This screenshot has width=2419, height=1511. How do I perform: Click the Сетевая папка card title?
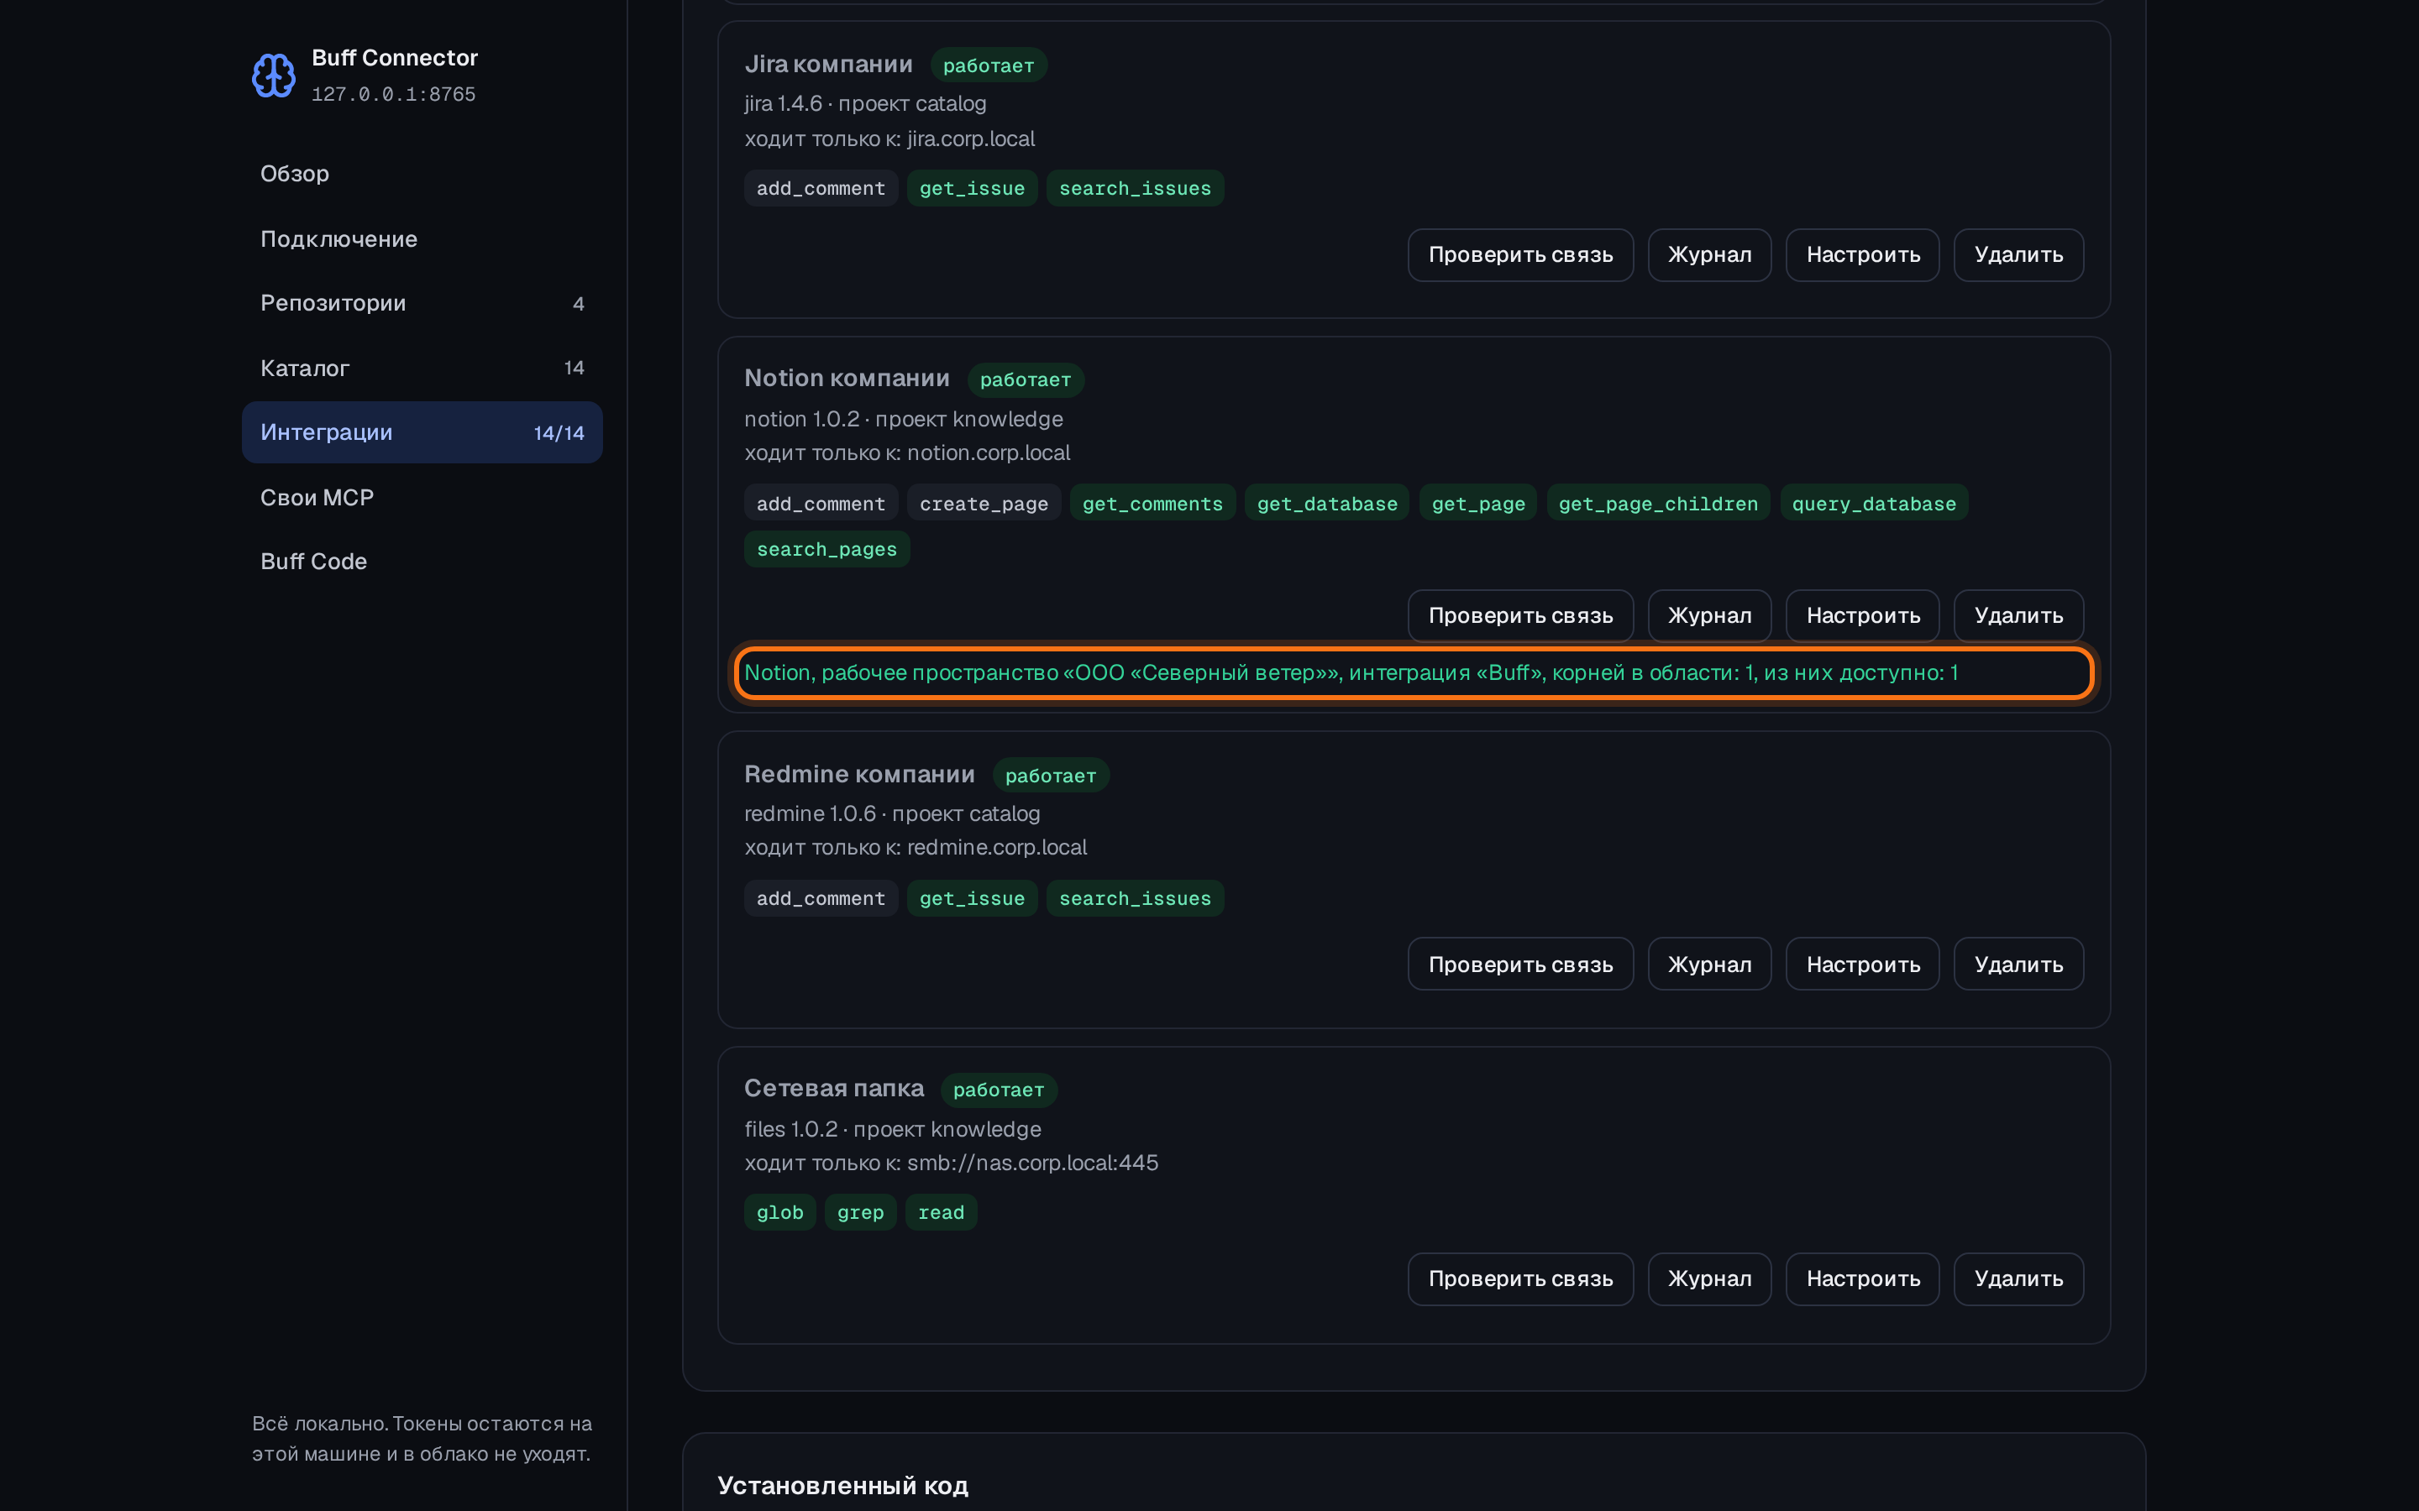(x=834, y=1087)
